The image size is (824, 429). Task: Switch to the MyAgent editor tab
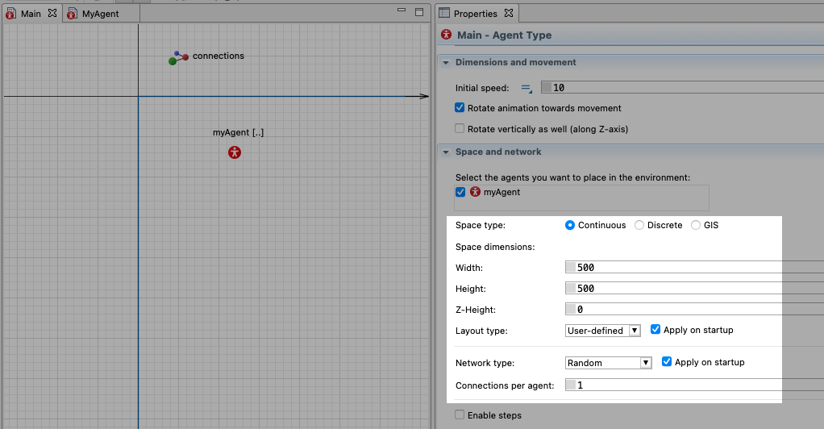[100, 14]
